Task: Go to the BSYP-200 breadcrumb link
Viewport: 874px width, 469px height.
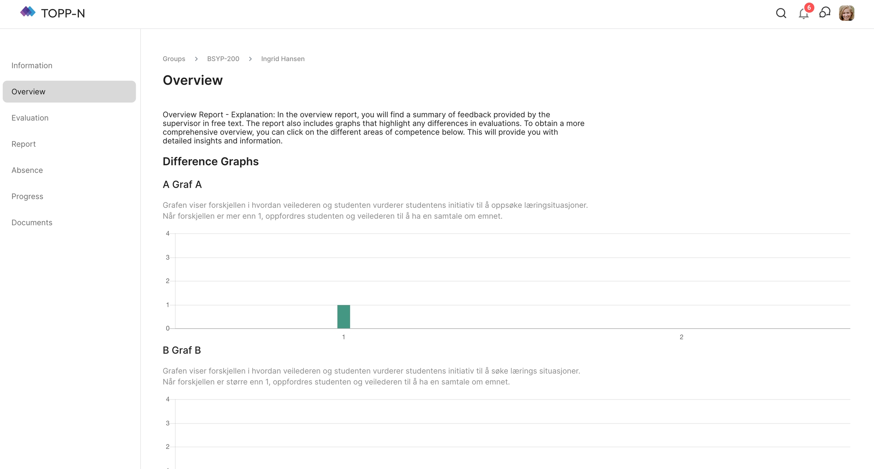Action: pos(223,59)
